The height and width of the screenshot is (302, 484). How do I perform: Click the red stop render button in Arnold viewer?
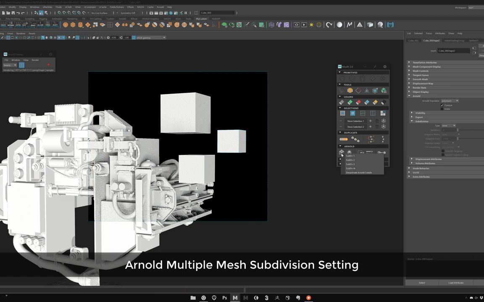pos(48,65)
